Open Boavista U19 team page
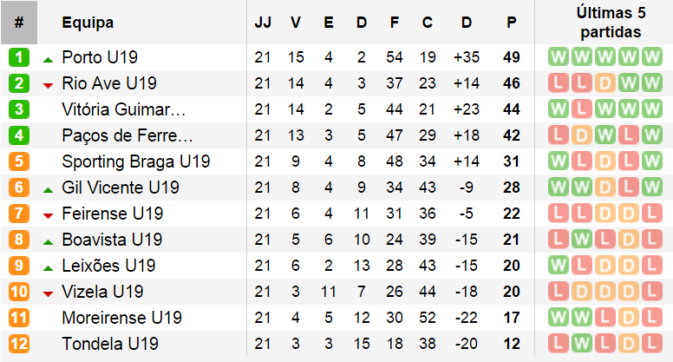673x362 pixels. (112, 240)
